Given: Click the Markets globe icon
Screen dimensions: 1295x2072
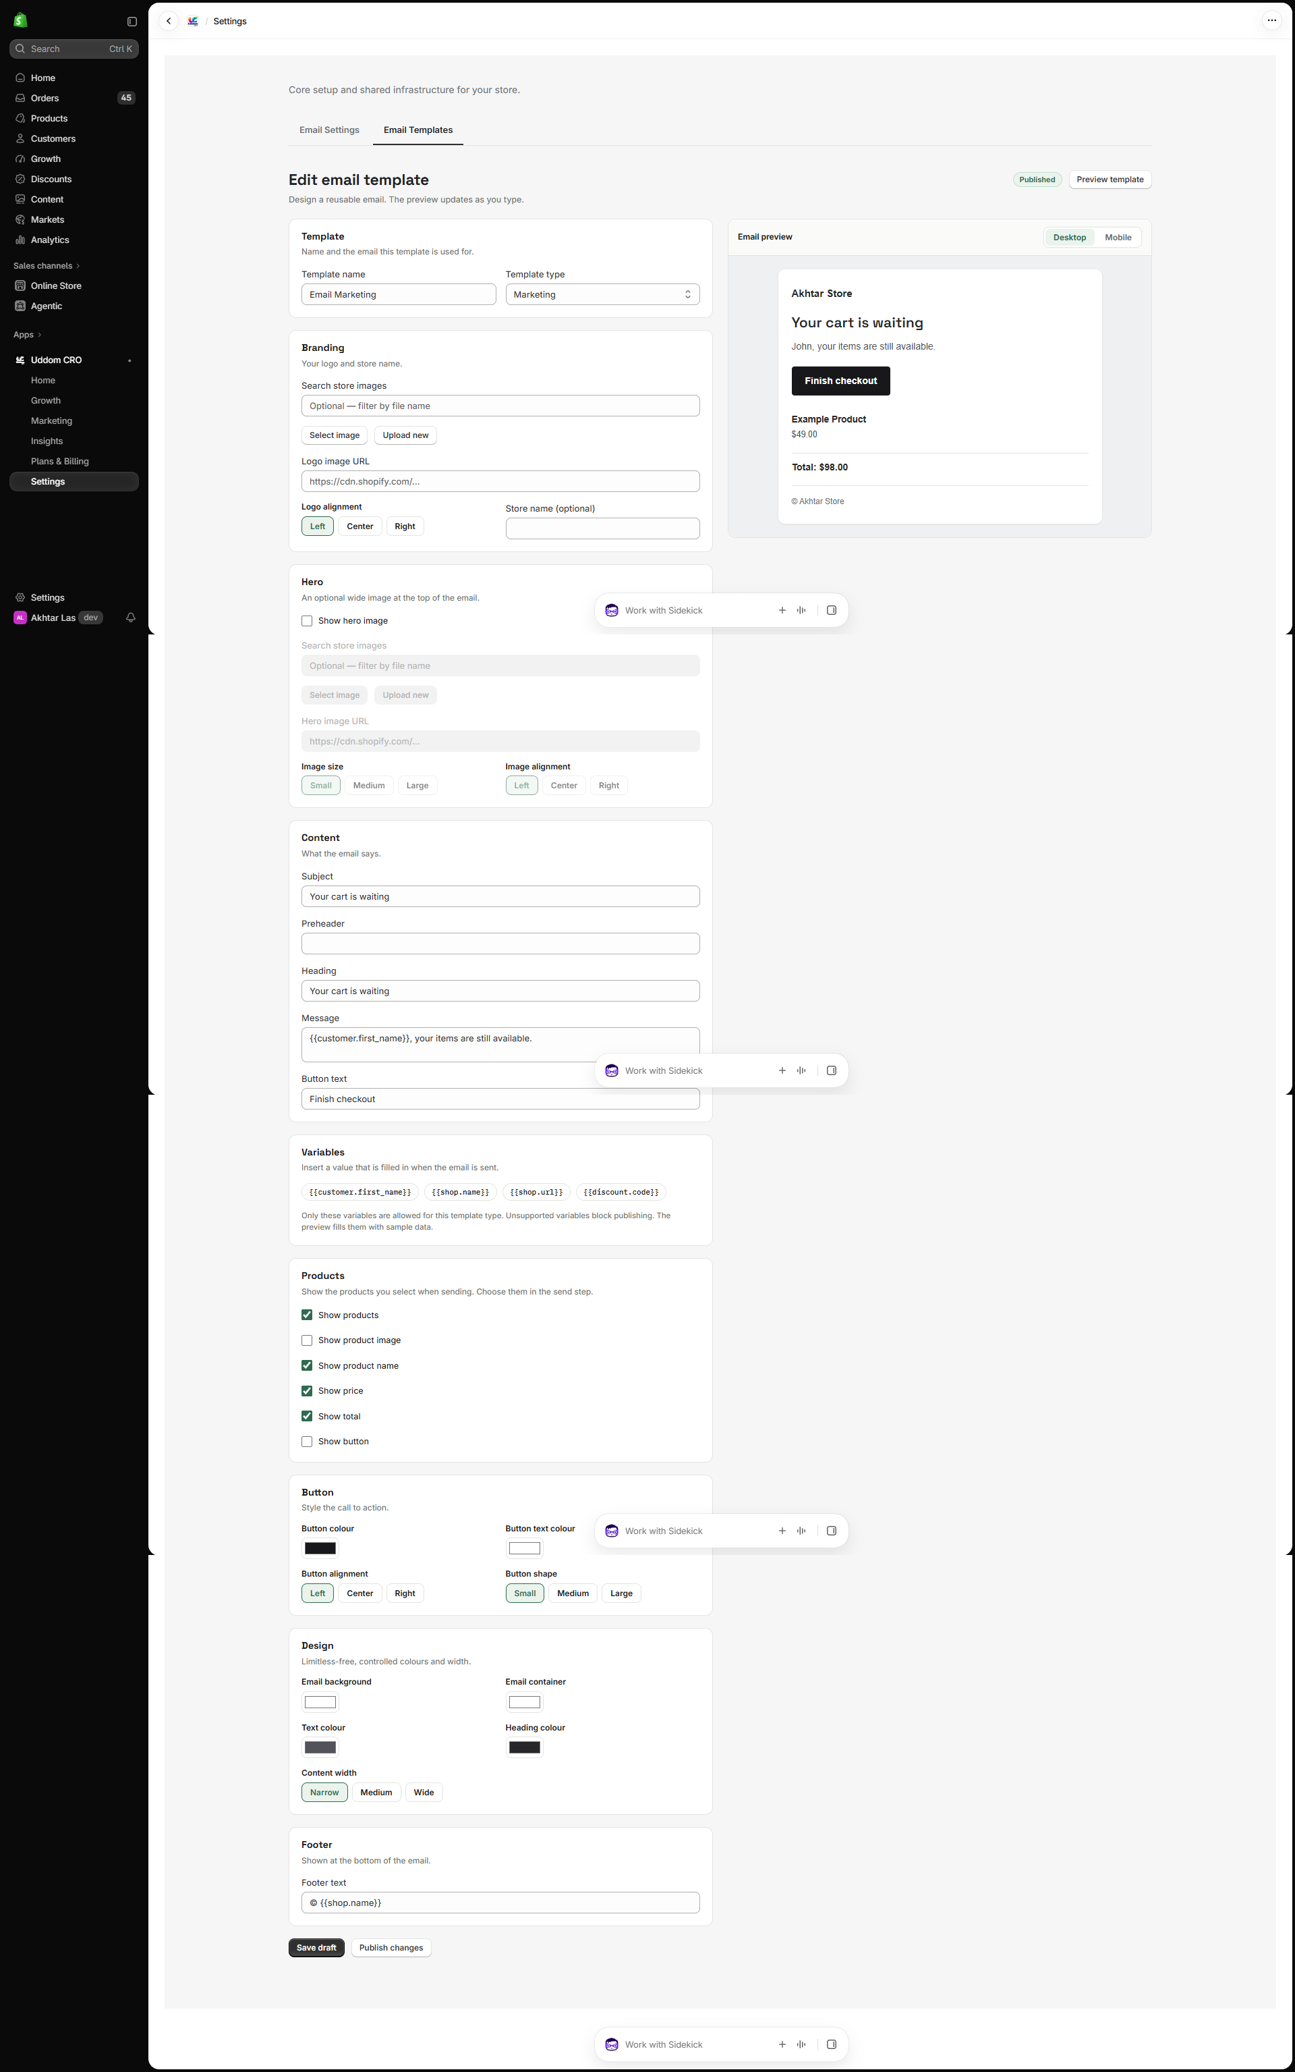Looking at the screenshot, I should [x=20, y=219].
